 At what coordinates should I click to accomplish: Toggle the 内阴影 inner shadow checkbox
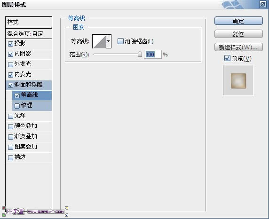(x=10, y=54)
